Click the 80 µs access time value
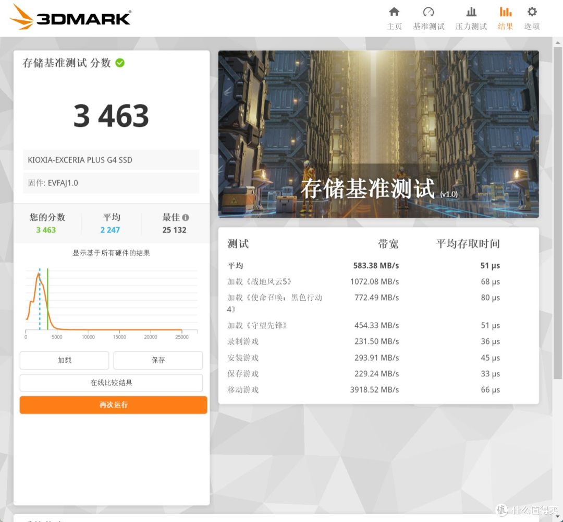The image size is (563, 522). 491,298
